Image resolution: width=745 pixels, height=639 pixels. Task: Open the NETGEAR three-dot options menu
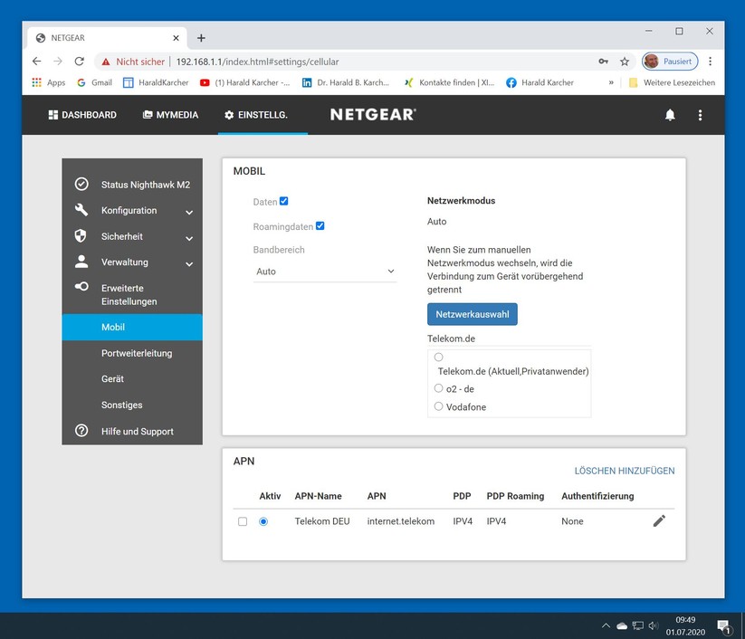click(x=700, y=115)
